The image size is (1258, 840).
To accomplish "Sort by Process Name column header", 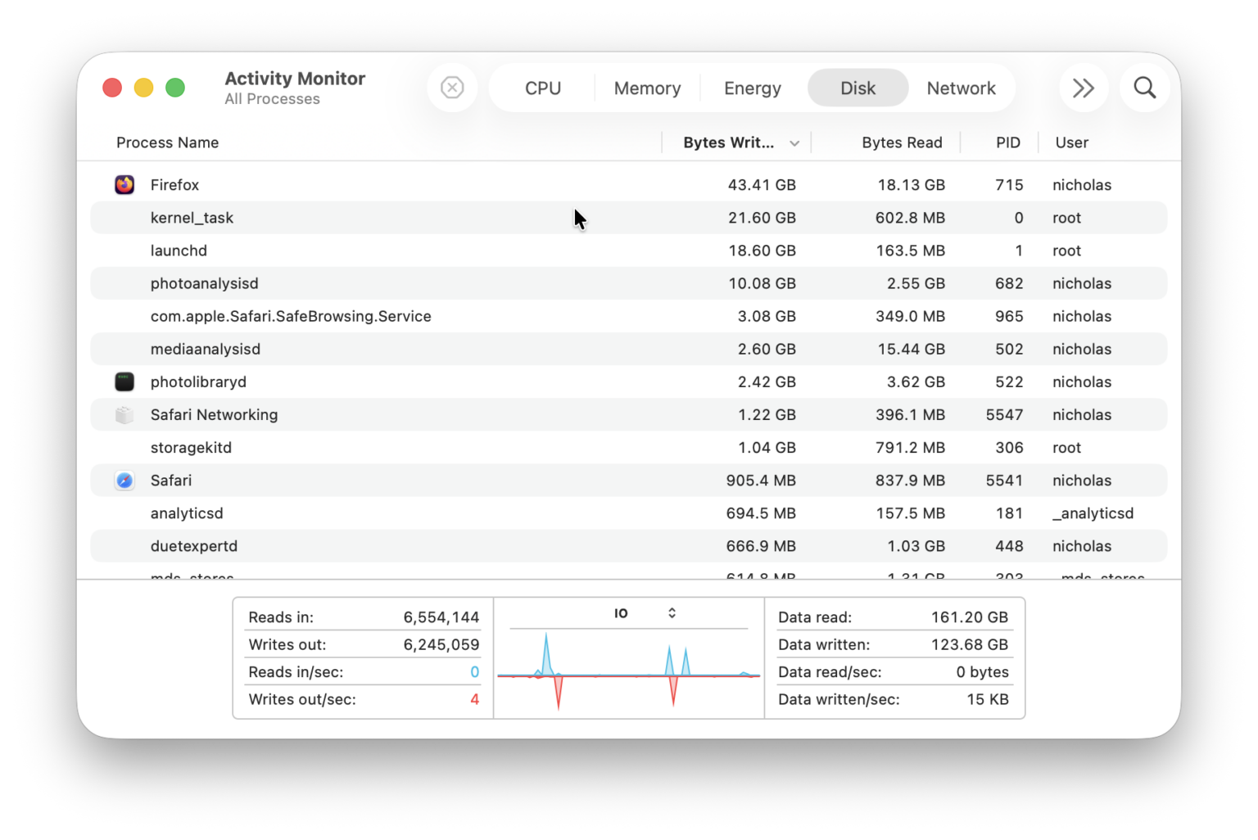I will [x=167, y=142].
